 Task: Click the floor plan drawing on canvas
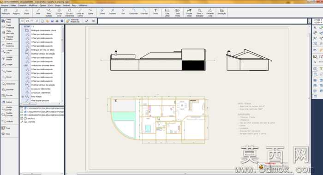click(x=158, y=120)
